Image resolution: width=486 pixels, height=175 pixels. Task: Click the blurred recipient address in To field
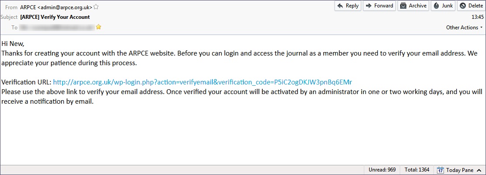[57, 27]
